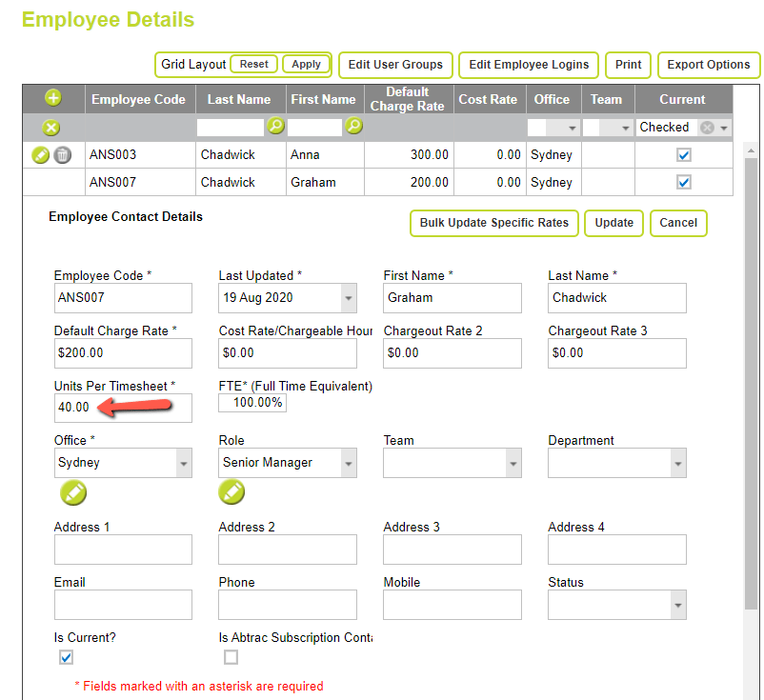Uncheck Current for the Graham Chadwick row

683,182
